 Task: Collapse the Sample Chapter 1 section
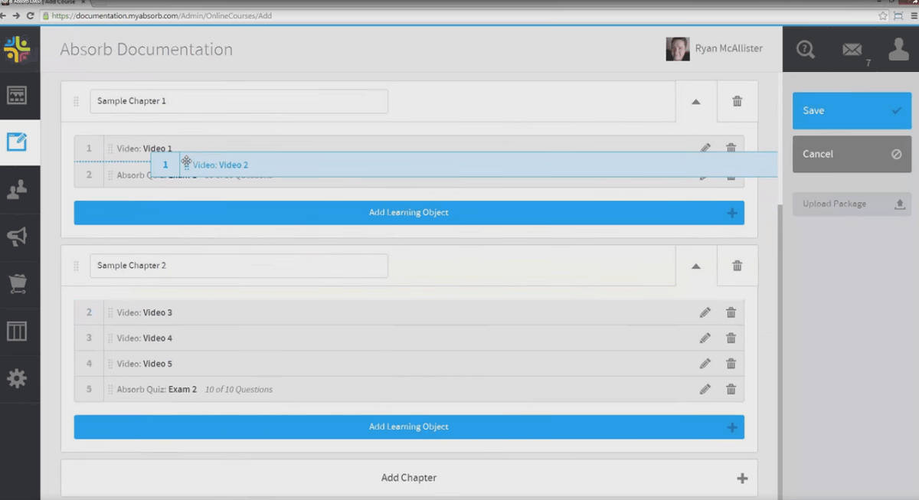(695, 100)
